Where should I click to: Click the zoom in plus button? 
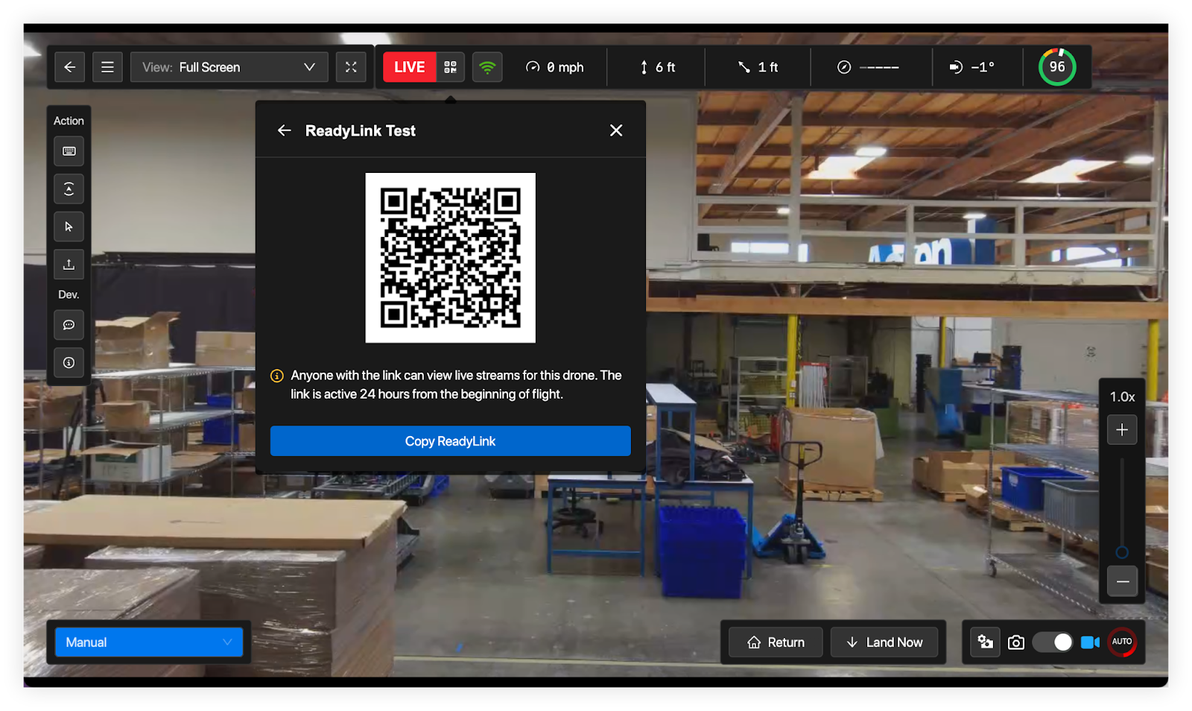(x=1122, y=430)
